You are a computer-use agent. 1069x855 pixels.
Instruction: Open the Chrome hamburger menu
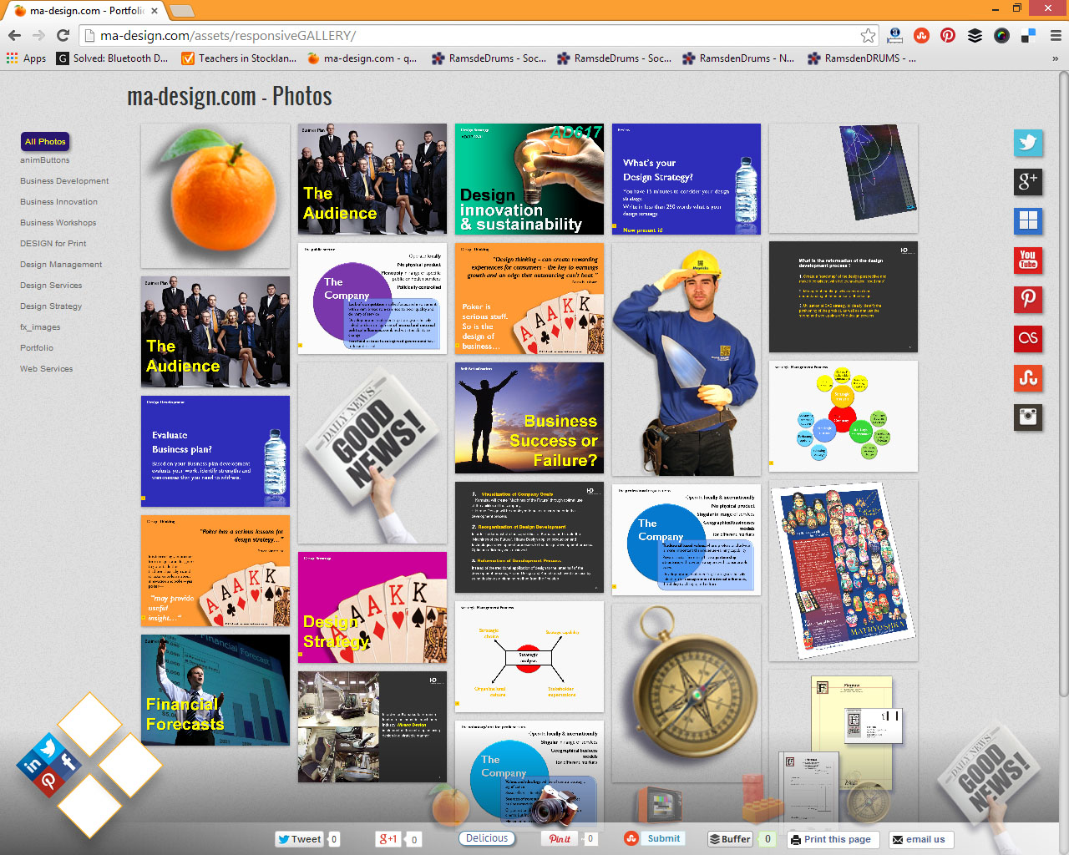pyautogui.click(x=1055, y=35)
